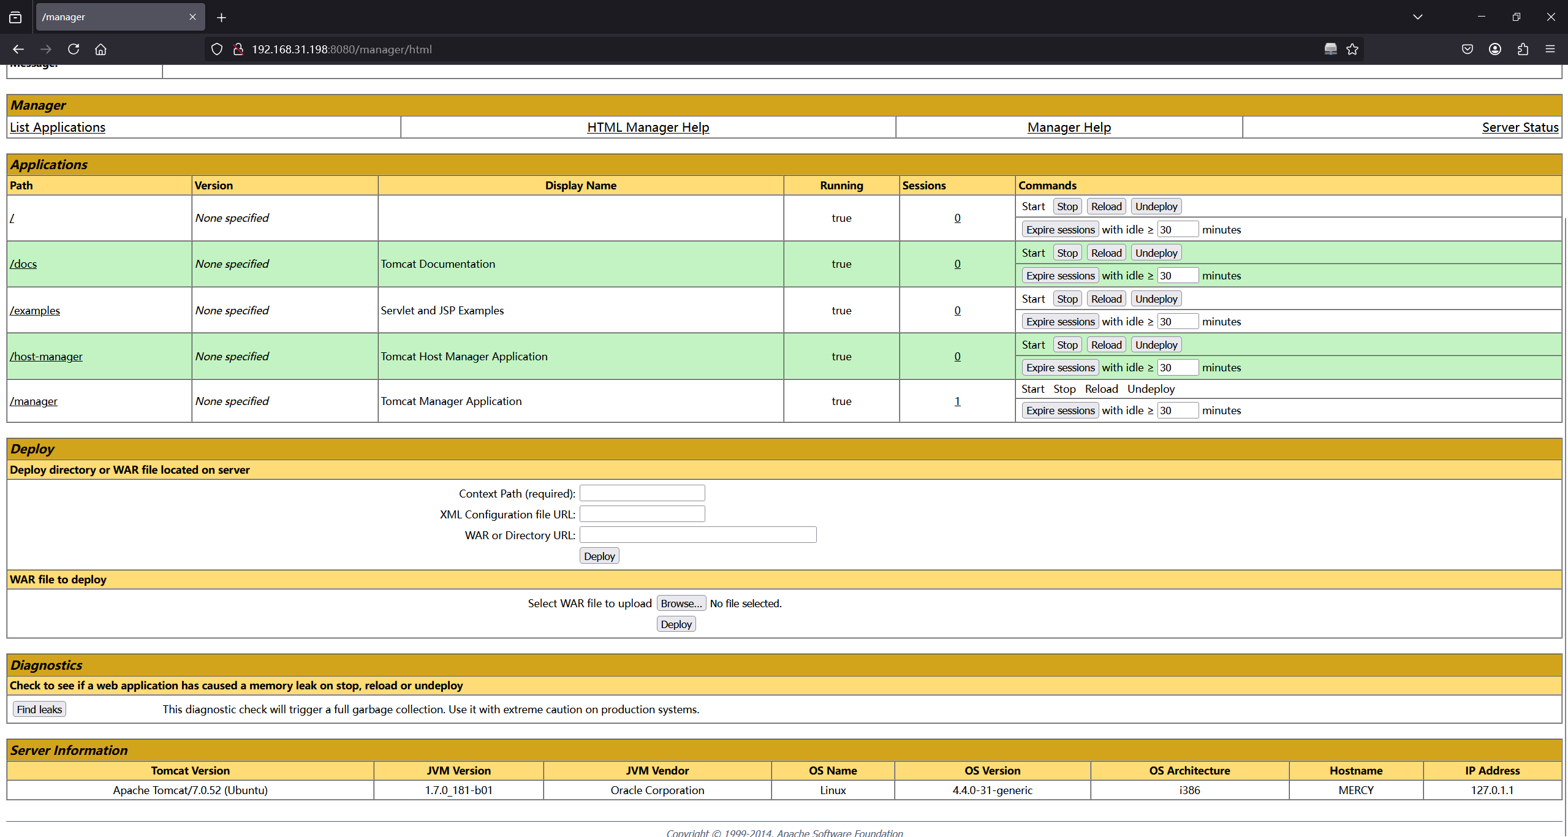Select the Tomcat version text Apache Tomcat/7.0.52 (Ubuntu)
The image size is (1568, 837).
click(190, 790)
